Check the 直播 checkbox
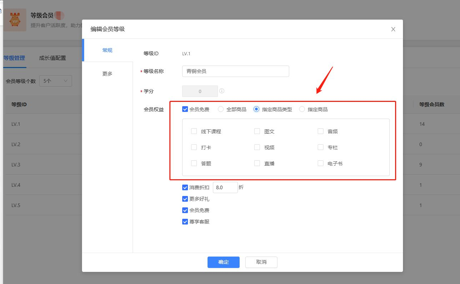The image size is (460, 284). tap(257, 163)
